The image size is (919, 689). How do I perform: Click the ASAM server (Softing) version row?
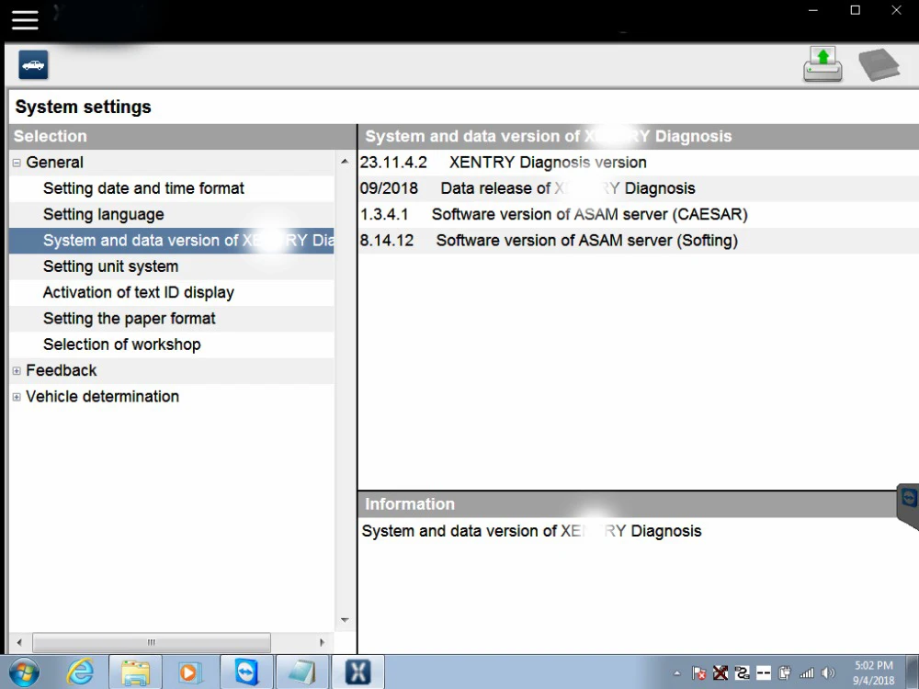click(x=639, y=241)
